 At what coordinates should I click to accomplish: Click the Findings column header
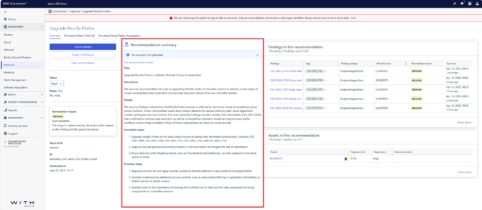pos(275,63)
